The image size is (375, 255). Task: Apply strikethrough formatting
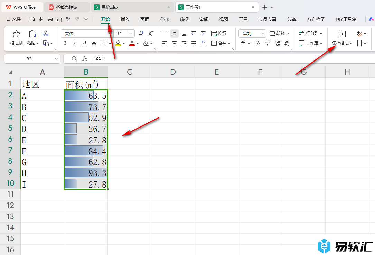[94, 43]
